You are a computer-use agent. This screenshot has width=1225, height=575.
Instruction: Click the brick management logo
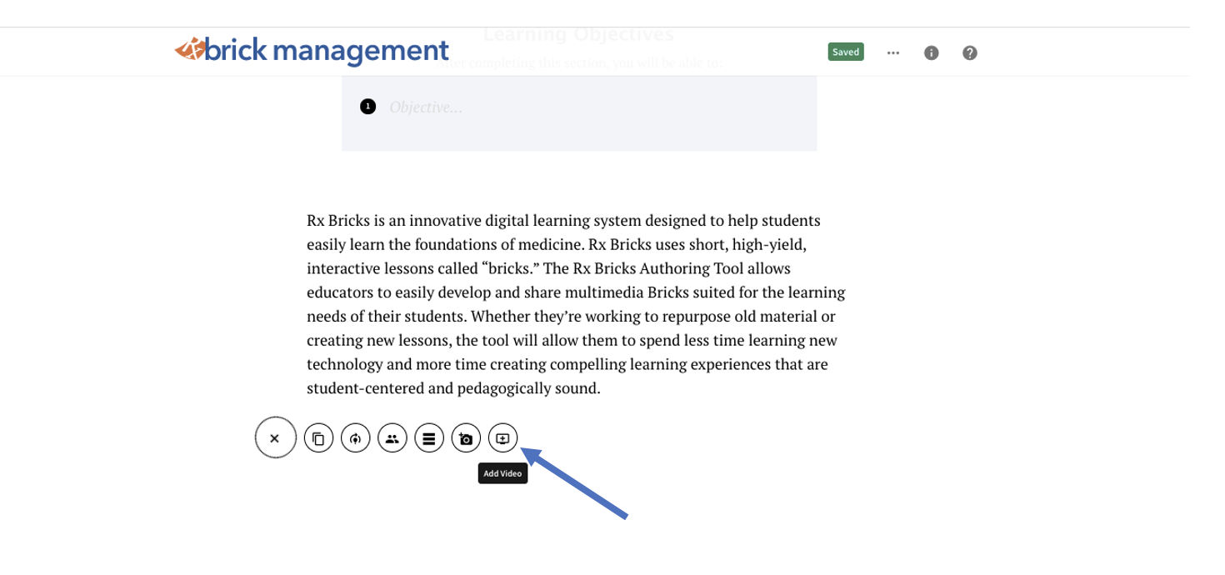coord(312,51)
